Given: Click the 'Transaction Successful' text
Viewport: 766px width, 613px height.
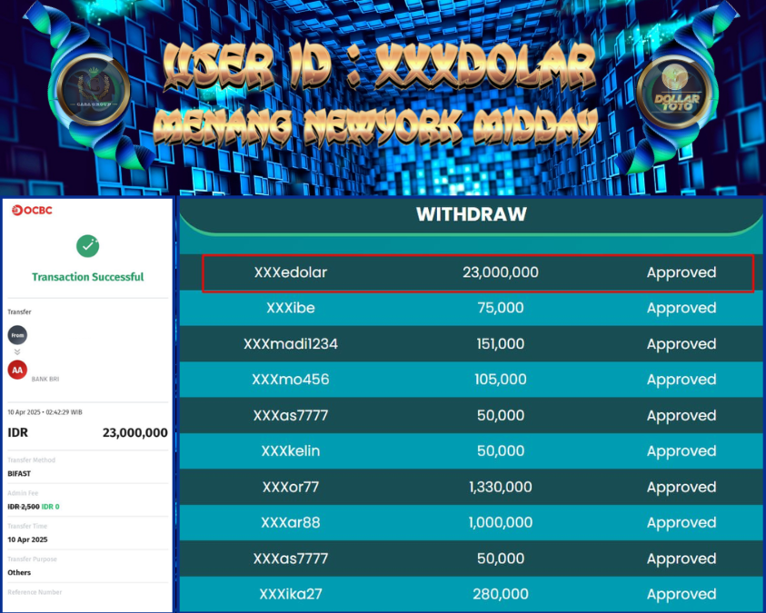Looking at the screenshot, I should point(87,277).
